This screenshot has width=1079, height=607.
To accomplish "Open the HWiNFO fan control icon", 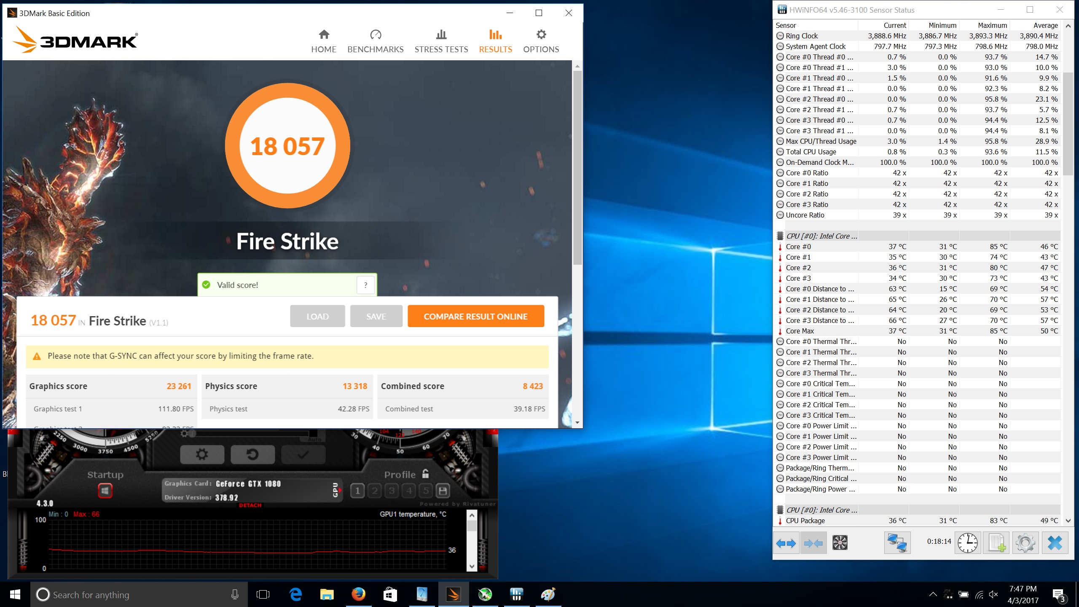I will [840, 543].
